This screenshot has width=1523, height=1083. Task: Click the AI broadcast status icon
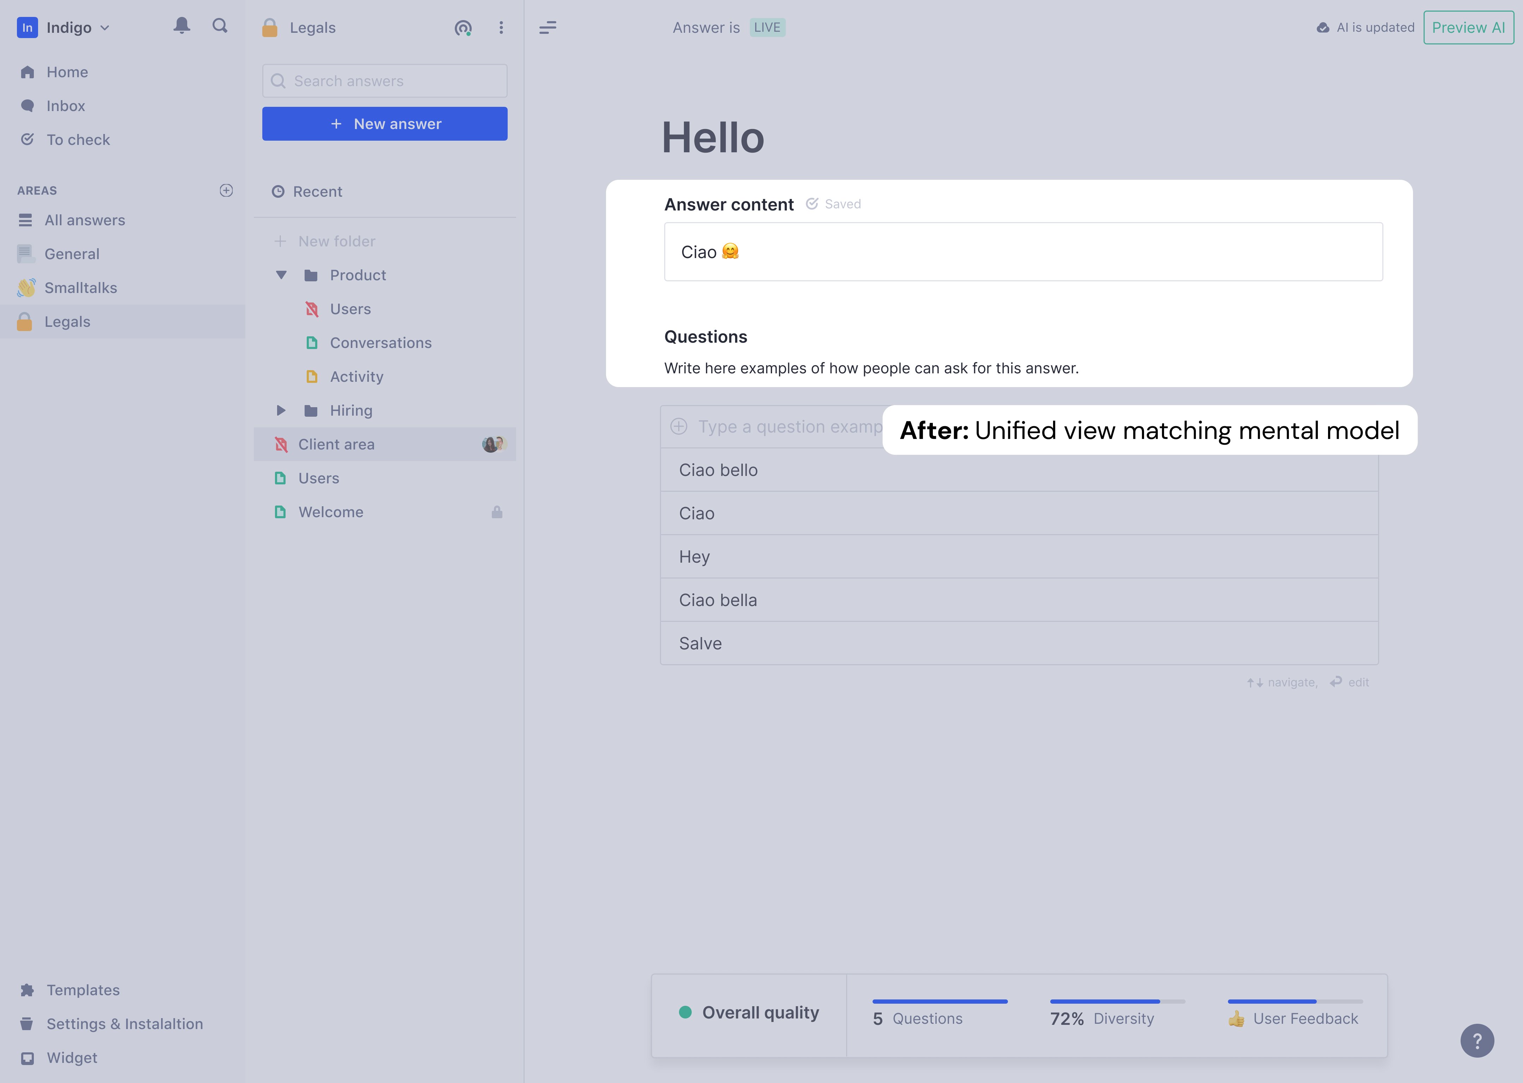point(463,28)
